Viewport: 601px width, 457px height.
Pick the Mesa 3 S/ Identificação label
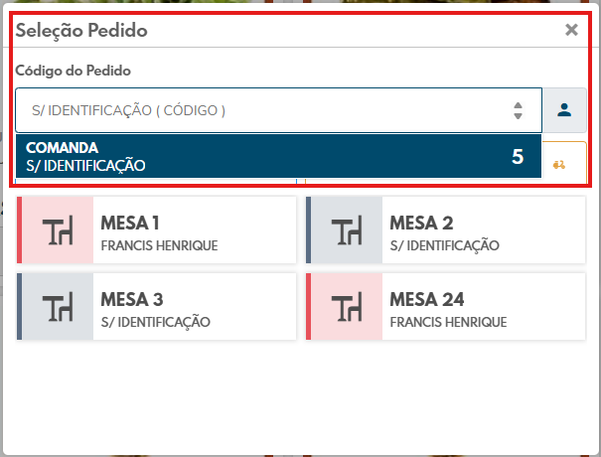156,309
